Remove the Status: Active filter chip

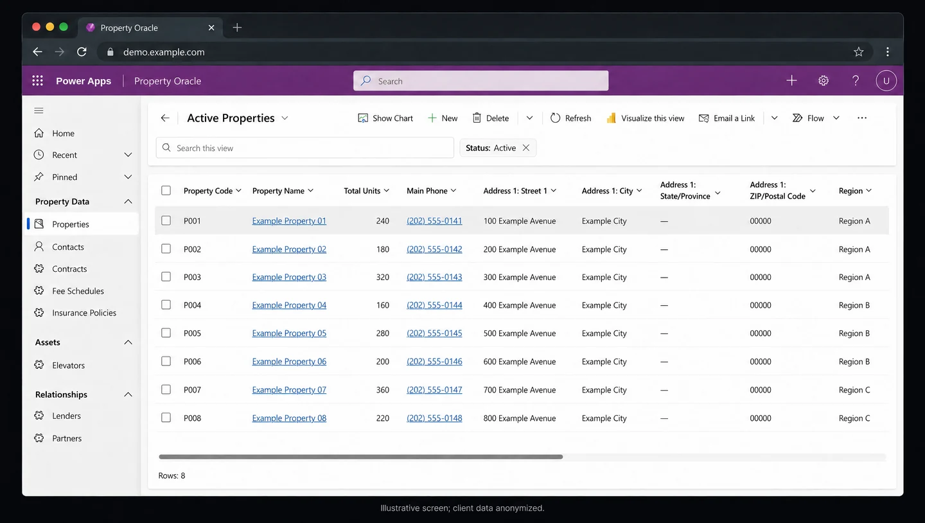click(x=526, y=148)
